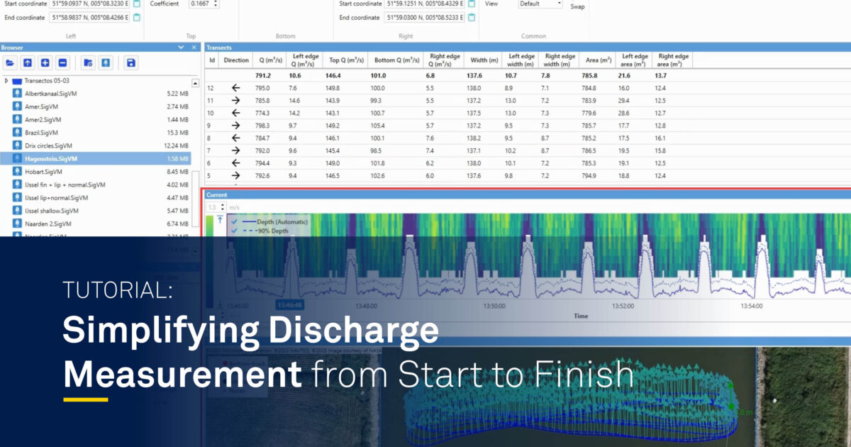Viewport: 851px width, 447px height.
Task: Select Hagenstein.SigVM file
Action: point(96,159)
